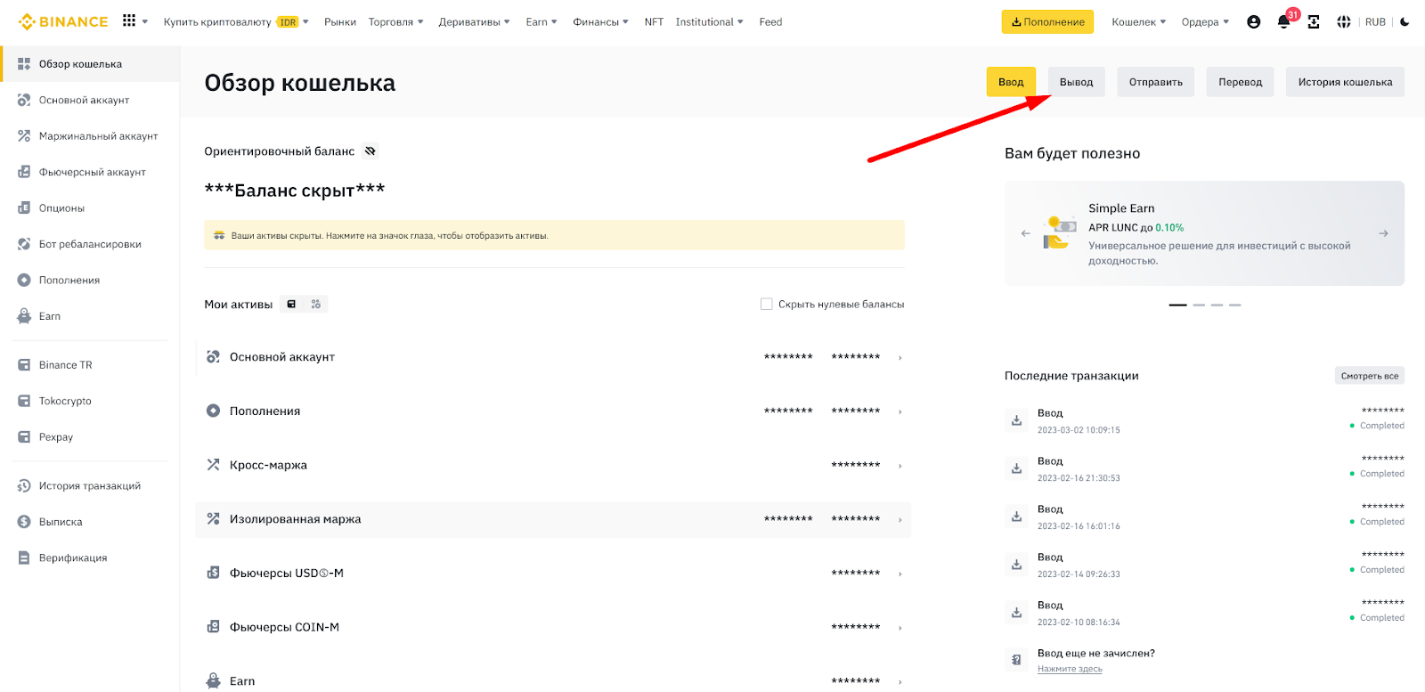
Task: Open Пополнения in sidebar
Action: point(89,281)
